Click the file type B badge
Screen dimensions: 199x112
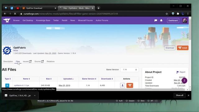pos(7,86)
